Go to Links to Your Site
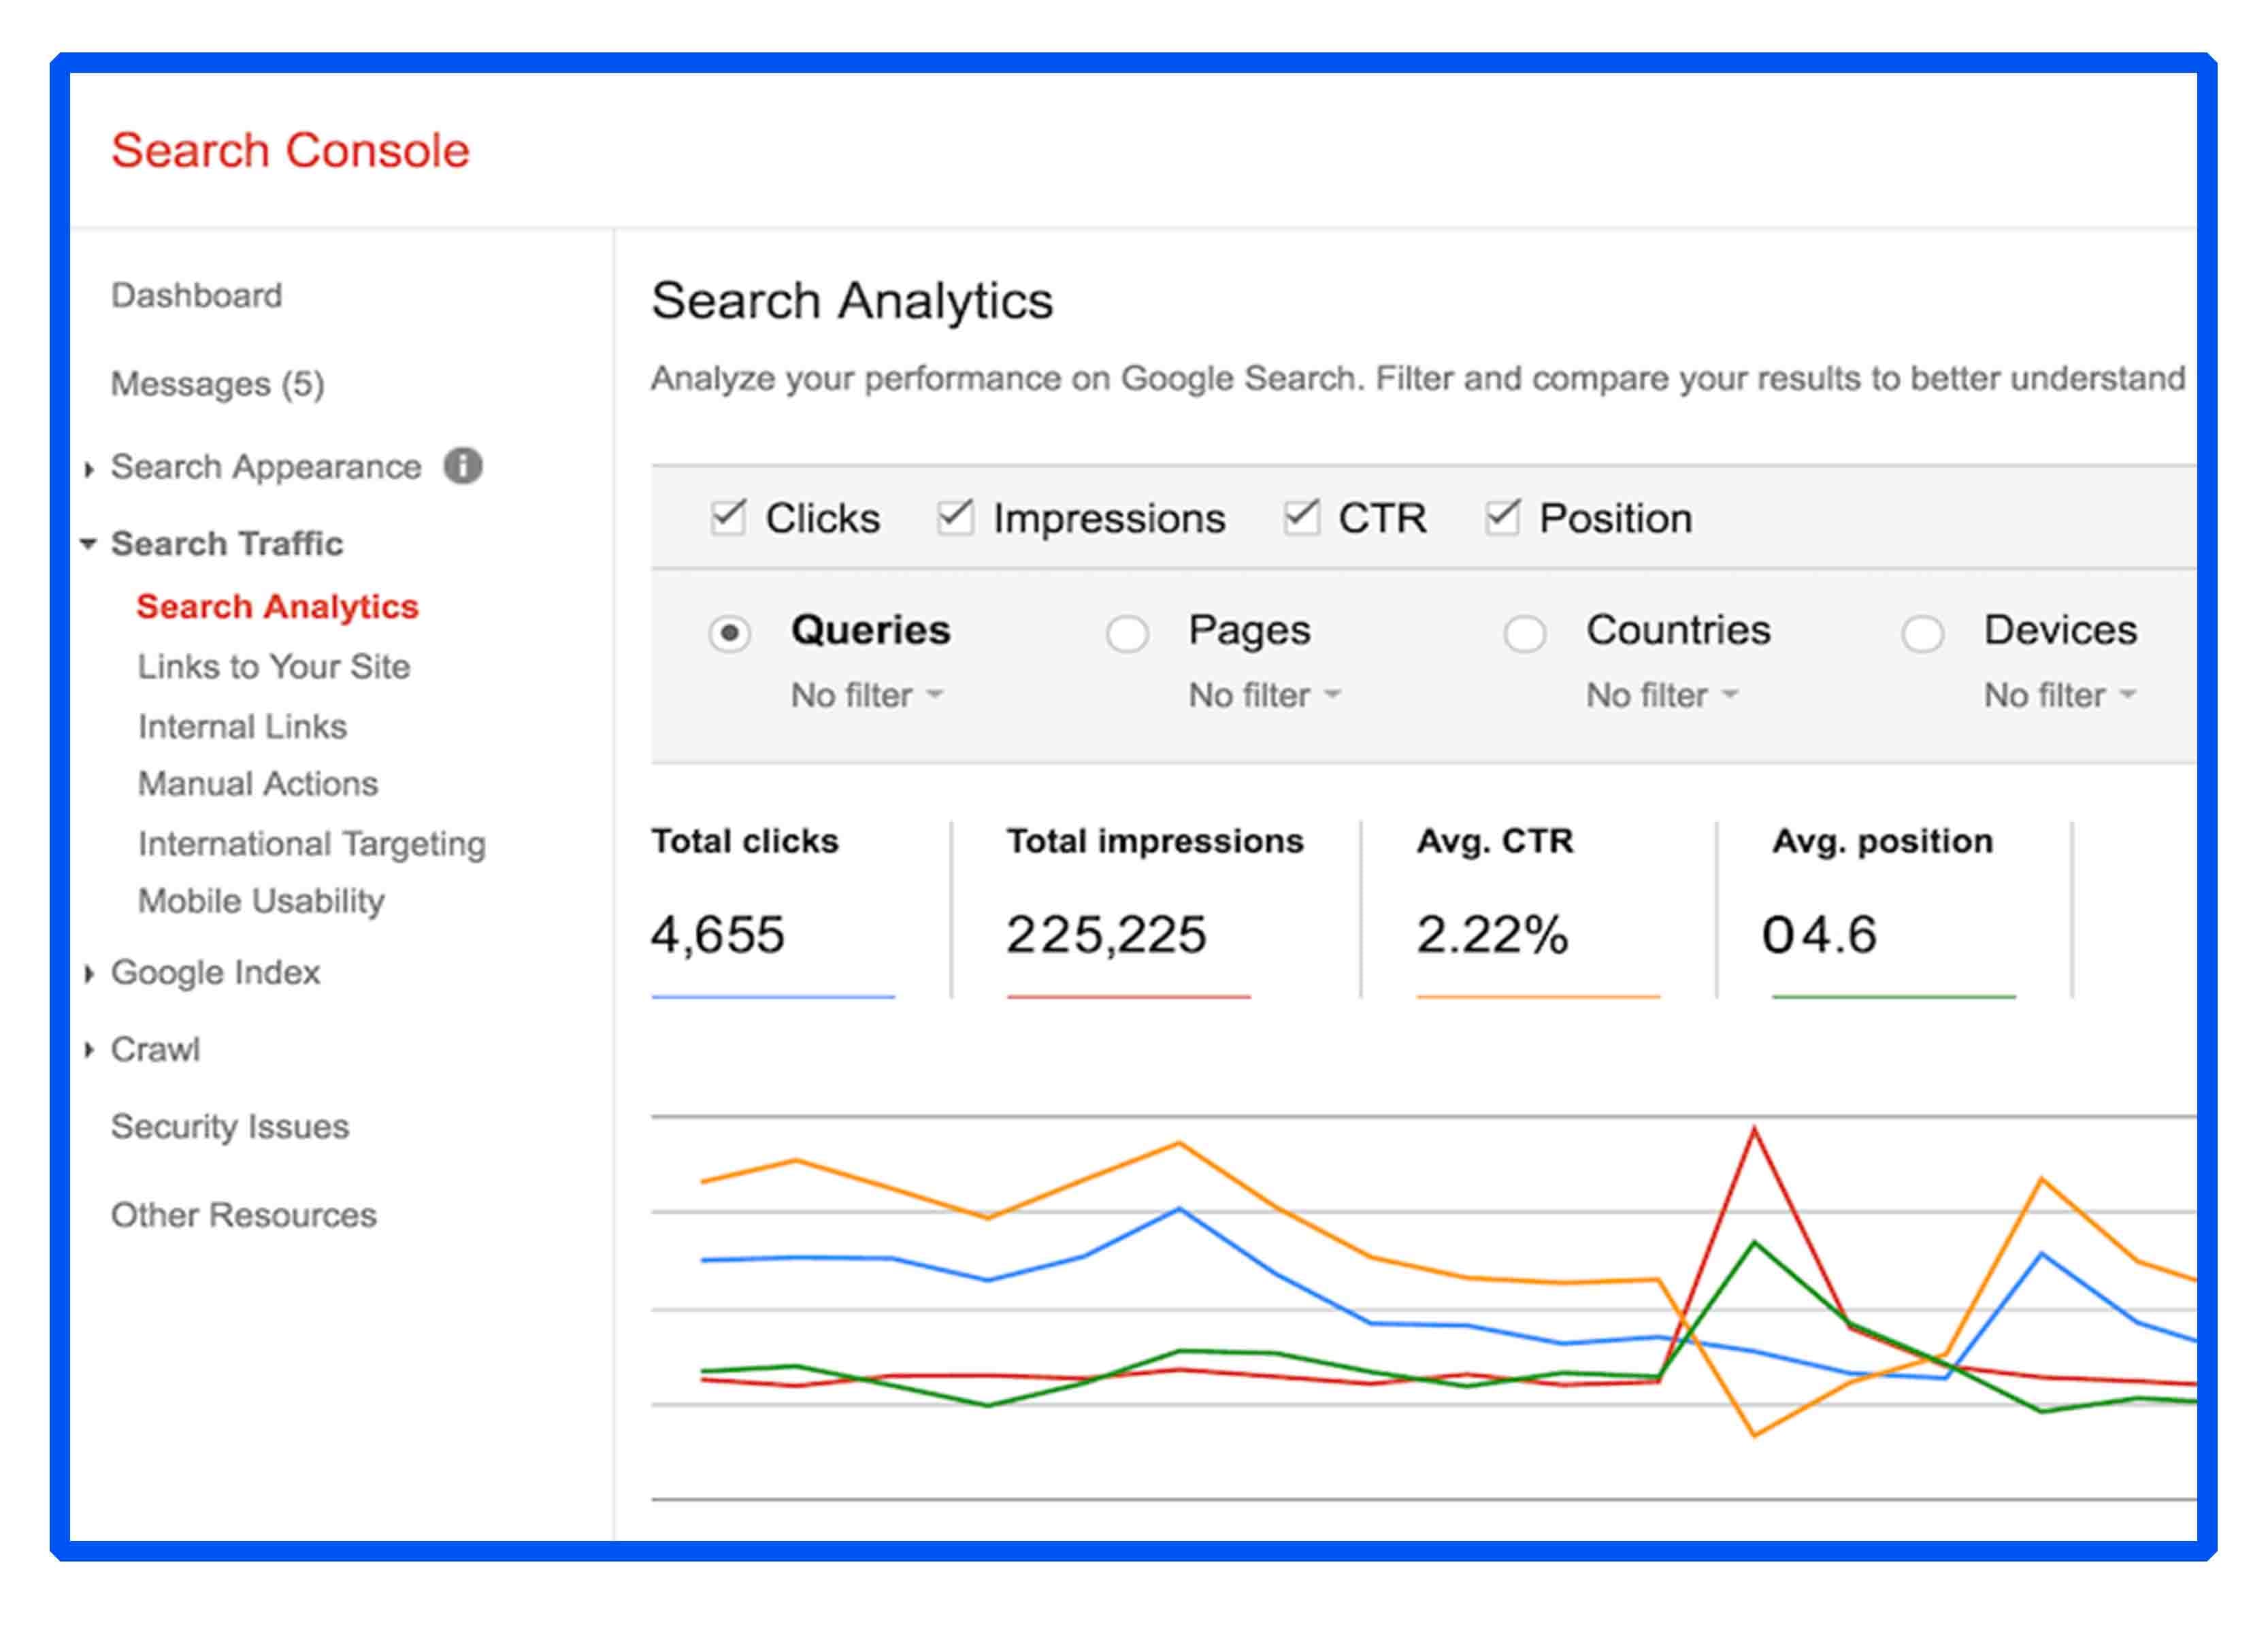 274,667
